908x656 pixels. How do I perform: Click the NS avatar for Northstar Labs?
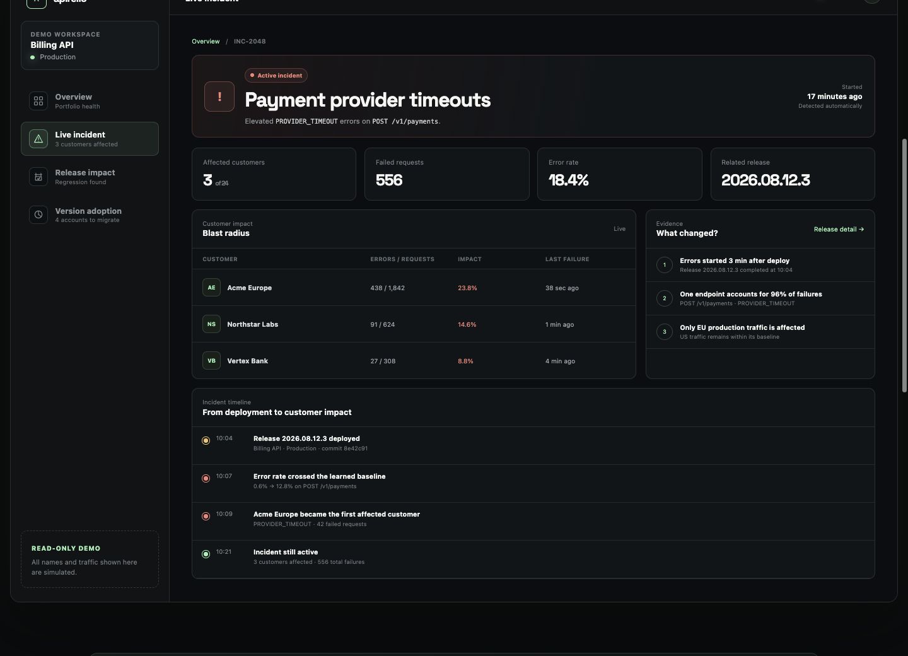[211, 324]
